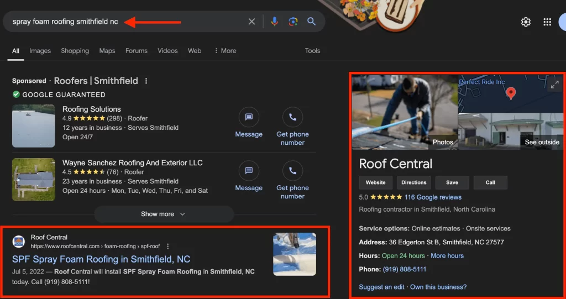
Task: Click the phone icon for Roofing Solutions
Action: (292, 117)
